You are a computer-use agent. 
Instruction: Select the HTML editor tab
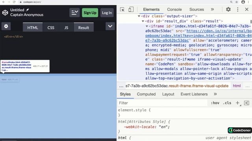33,27
